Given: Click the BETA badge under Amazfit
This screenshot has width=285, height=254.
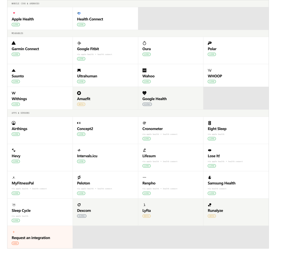Looking at the screenshot, I should click(81, 104).
